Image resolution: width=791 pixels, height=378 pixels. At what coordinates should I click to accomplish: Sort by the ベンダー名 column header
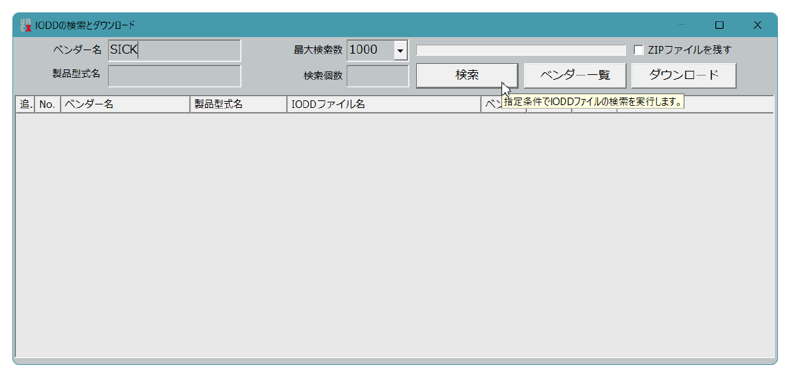point(125,104)
